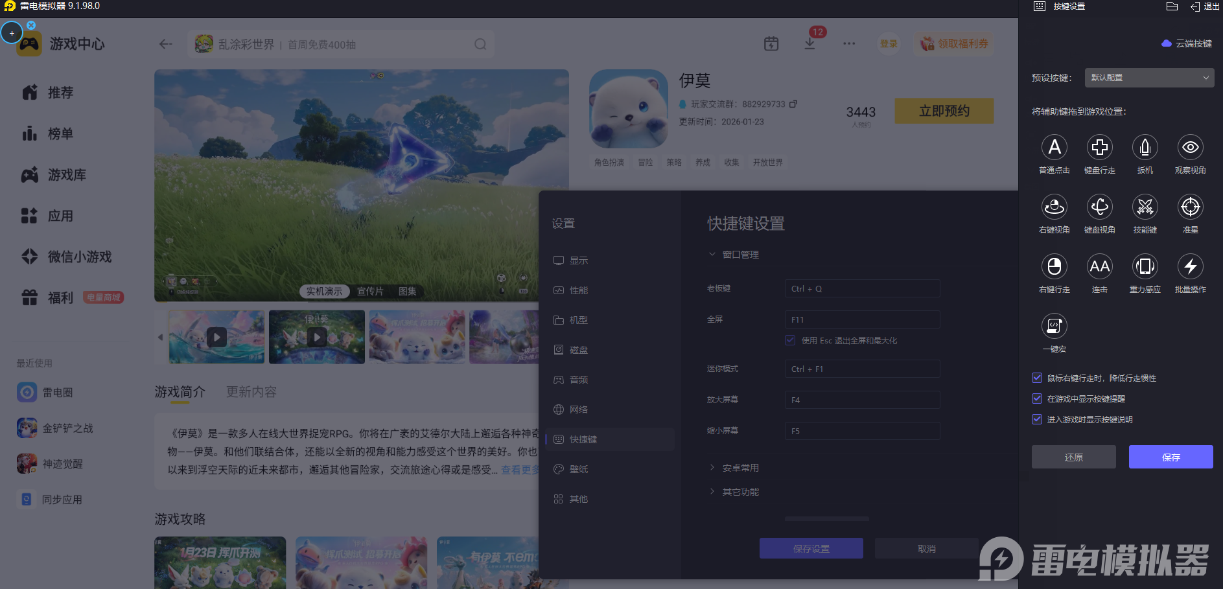Select 快捷键 settings category
The image size is (1223, 589).
(610, 439)
